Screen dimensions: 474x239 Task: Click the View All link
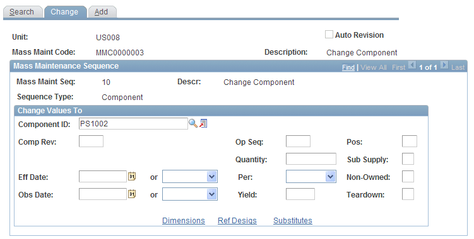374,67
